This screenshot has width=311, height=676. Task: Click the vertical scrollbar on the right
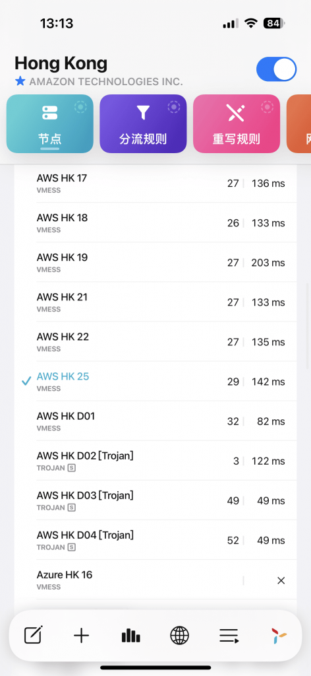click(x=308, y=325)
